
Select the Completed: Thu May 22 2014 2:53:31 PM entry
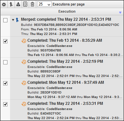point(65,104)
